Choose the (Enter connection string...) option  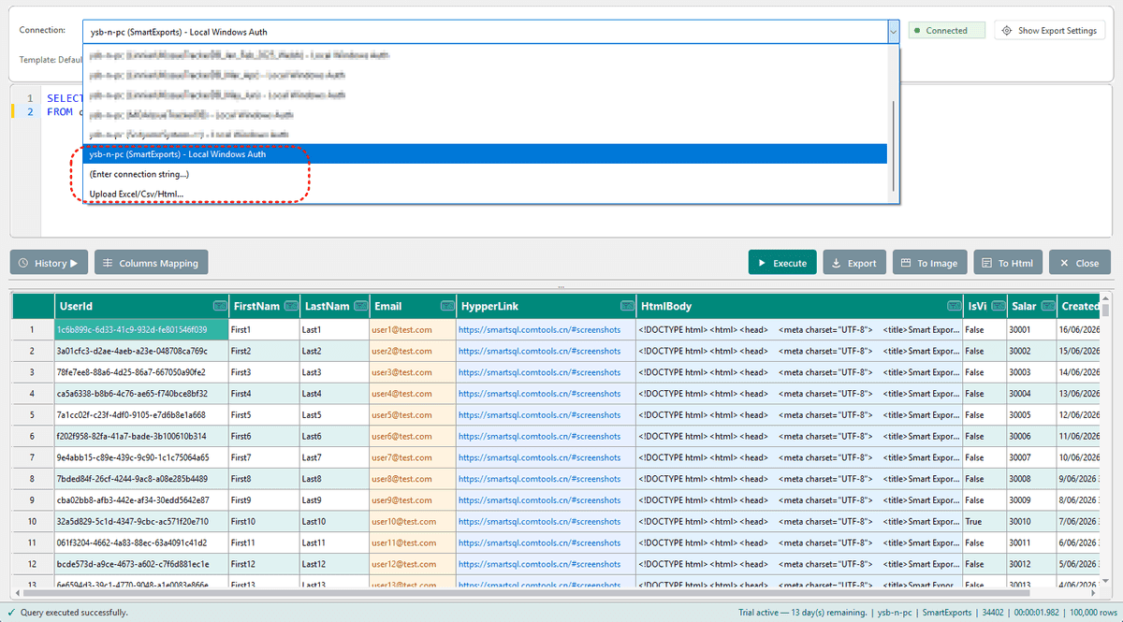[x=485, y=174]
